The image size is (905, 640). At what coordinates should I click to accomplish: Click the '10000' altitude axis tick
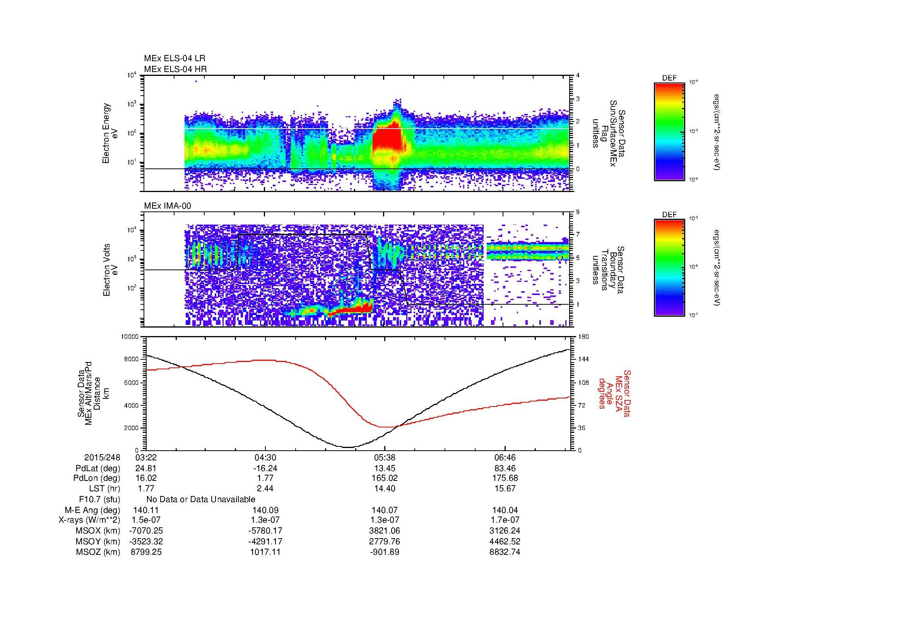pyautogui.click(x=130, y=336)
